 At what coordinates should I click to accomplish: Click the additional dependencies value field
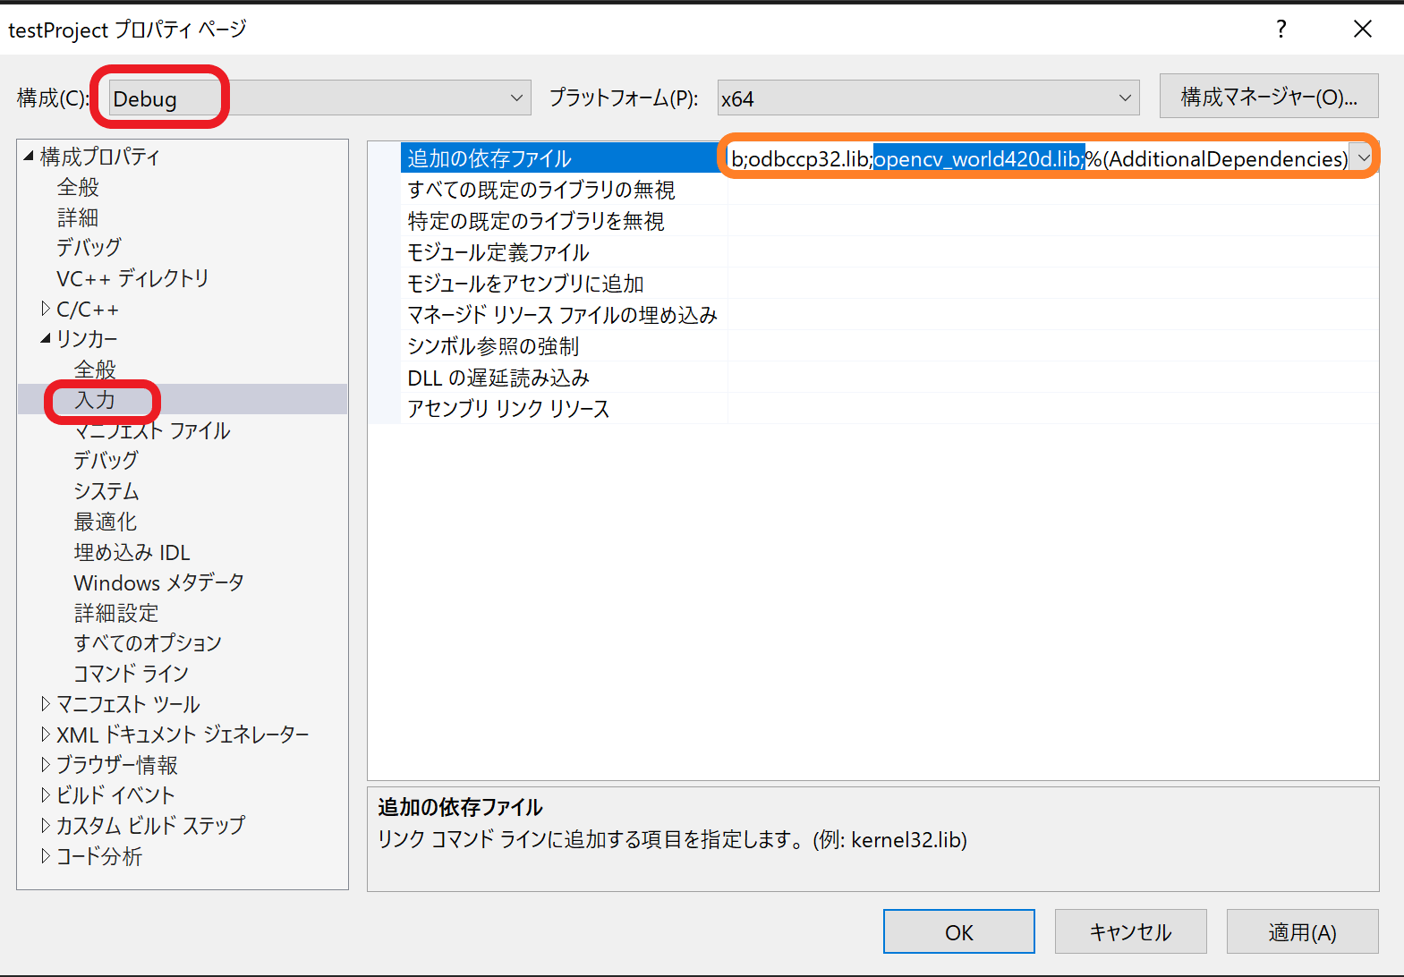(1038, 158)
